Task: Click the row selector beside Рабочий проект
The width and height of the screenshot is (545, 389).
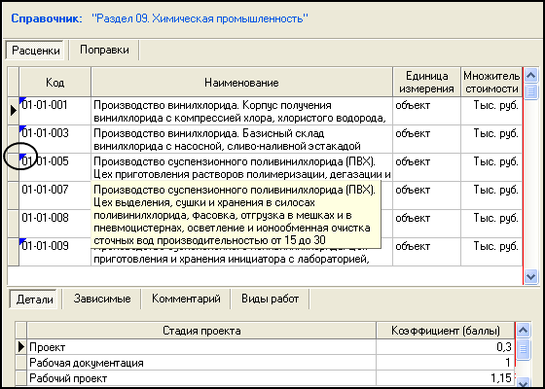Action: click(21, 378)
